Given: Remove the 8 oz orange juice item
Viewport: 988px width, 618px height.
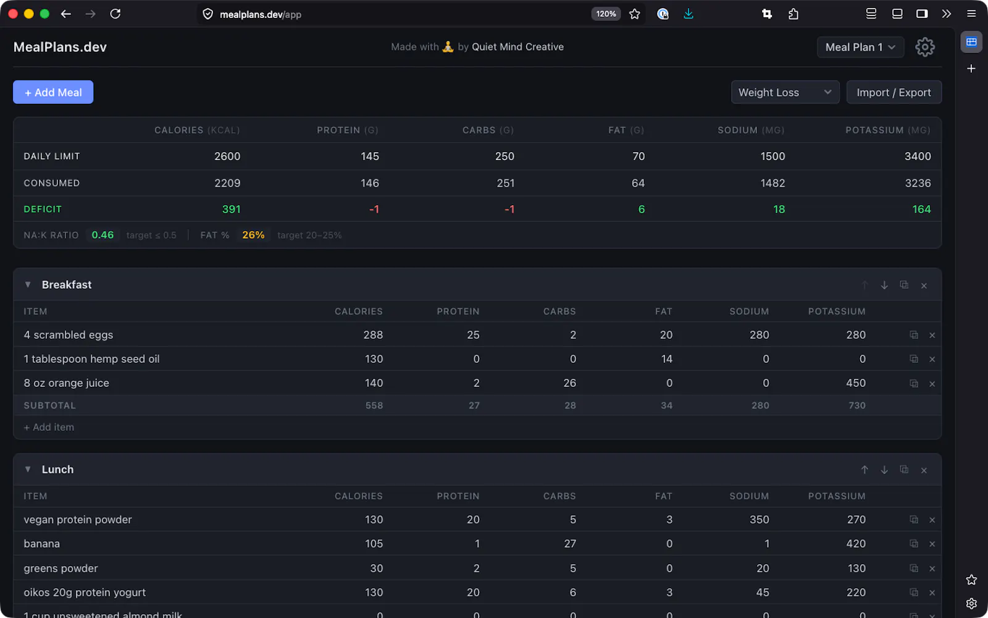Looking at the screenshot, I should click(x=932, y=384).
